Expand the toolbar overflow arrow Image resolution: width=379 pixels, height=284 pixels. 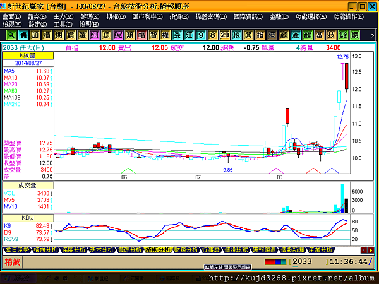click(x=373, y=35)
